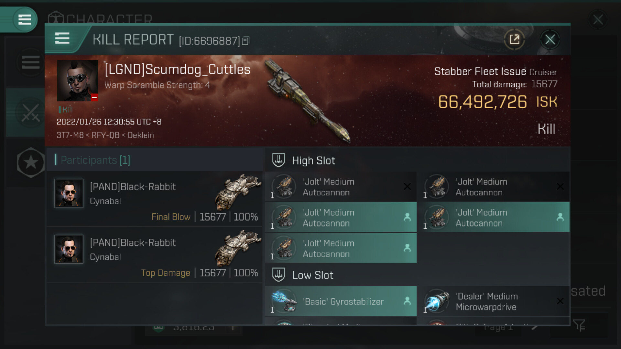Viewport: 621px width, 349px height.
Task: Click the share kill report icon
Action: pyautogui.click(x=514, y=39)
